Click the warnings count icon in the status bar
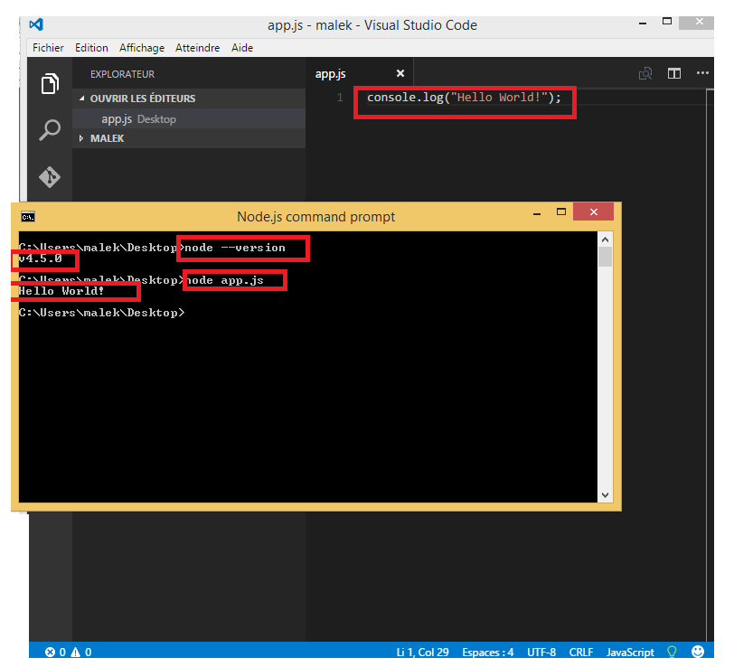734x667 pixels. 75,652
